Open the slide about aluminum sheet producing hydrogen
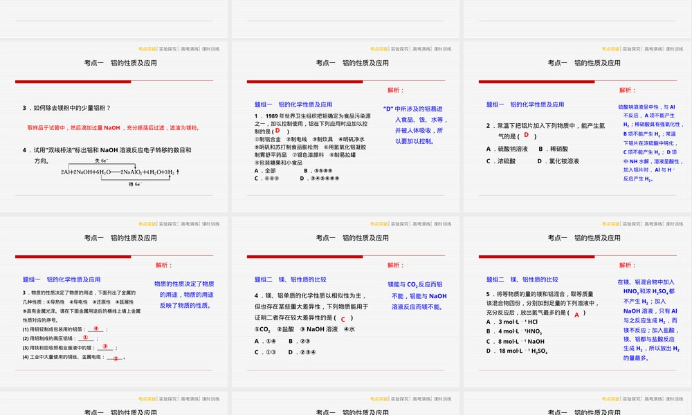 click(x=578, y=127)
